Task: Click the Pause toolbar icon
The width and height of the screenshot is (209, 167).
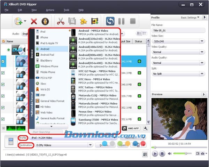Action: click(121, 21)
